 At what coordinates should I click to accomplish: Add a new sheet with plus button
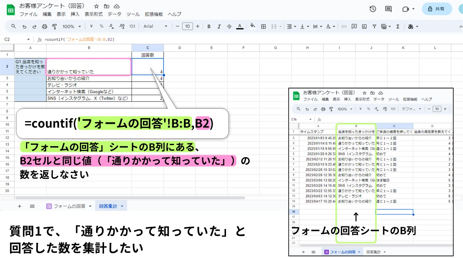[x=19, y=206]
